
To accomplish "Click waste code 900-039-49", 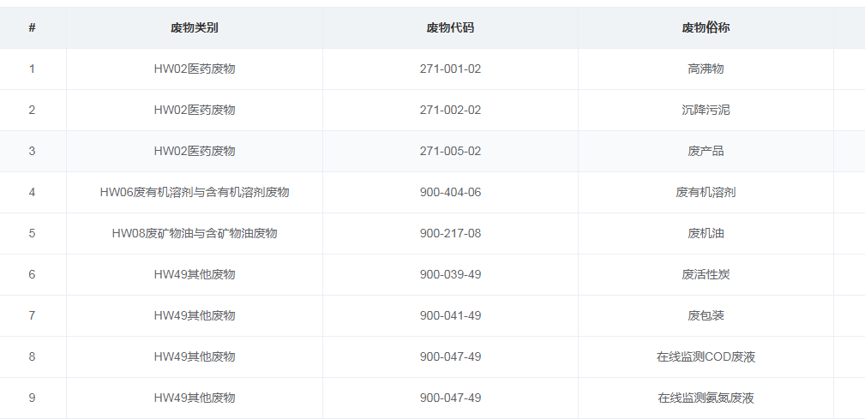I will click(x=450, y=274).
